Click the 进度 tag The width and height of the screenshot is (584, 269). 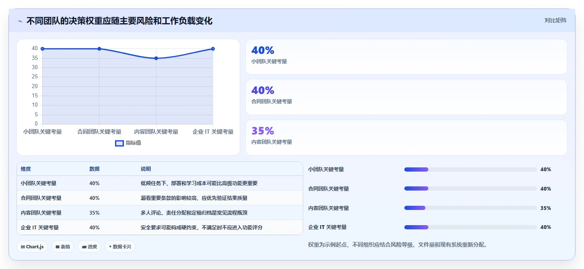click(89, 247)
